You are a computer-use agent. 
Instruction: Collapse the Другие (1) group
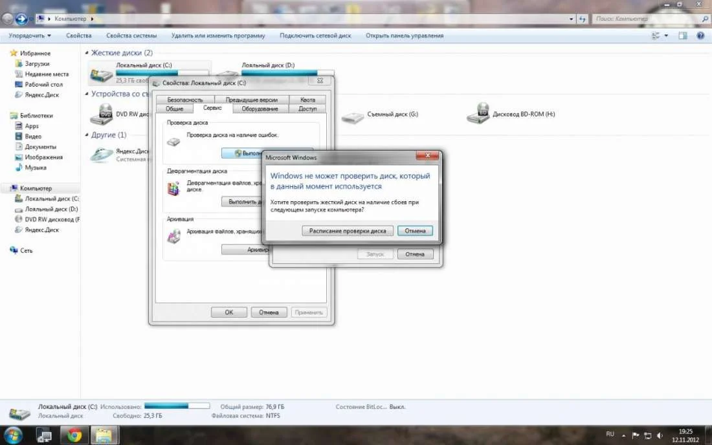tap(87, 135)
